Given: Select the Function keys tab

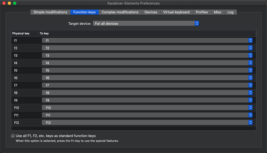Looking at the screenshot, I should pos(85,12).
